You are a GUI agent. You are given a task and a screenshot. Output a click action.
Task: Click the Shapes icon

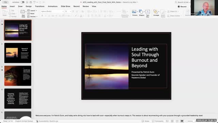coord(141,12)
